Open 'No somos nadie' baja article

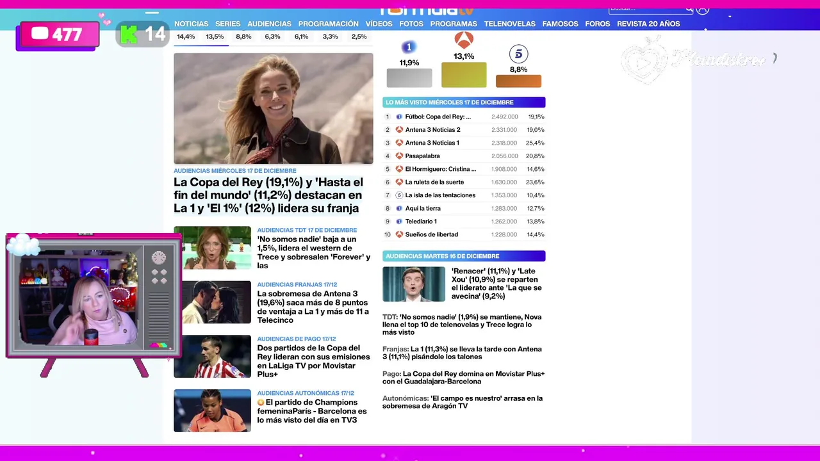tap(314, 252)
